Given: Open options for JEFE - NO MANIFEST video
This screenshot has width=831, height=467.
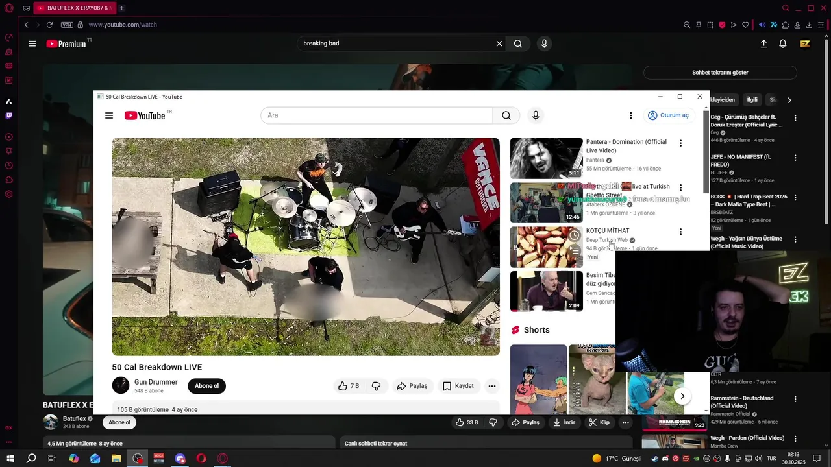Looking at the screenshot, I should coord(795,158).
